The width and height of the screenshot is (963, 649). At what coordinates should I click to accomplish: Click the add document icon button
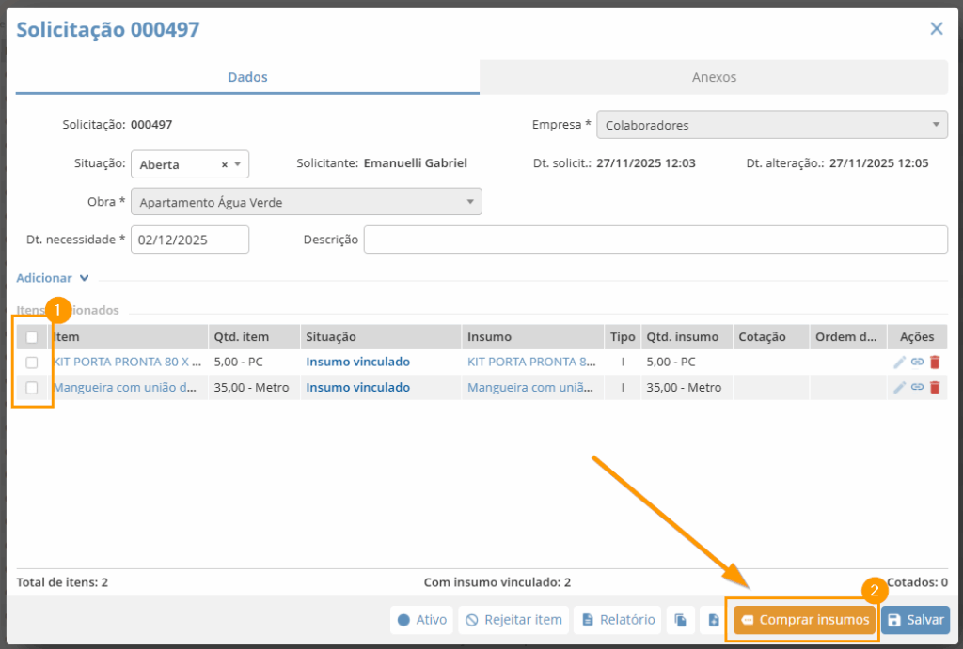(714, 620)
